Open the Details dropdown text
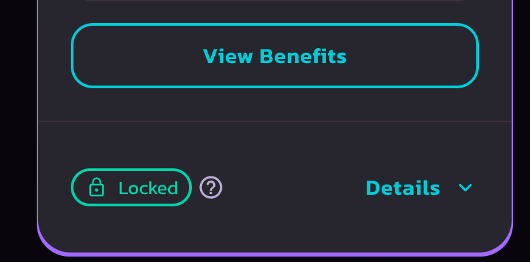530x262 pixels. pos(403,188)
